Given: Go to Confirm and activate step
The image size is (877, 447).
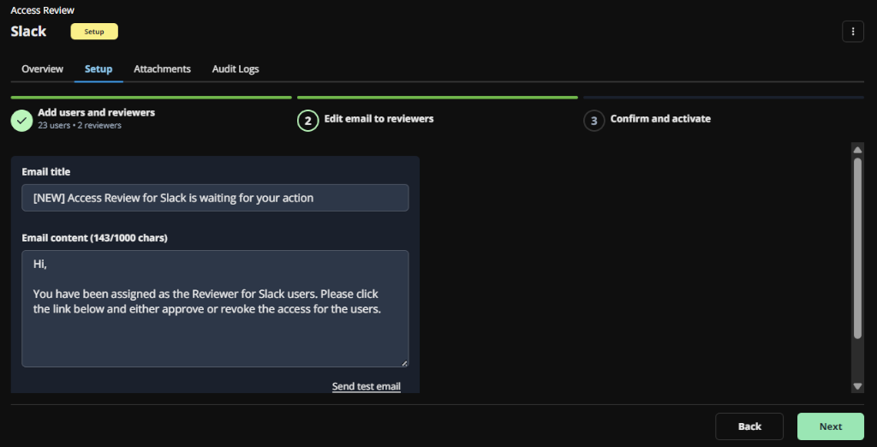Looking at the screenshot, I should (660, 119).
